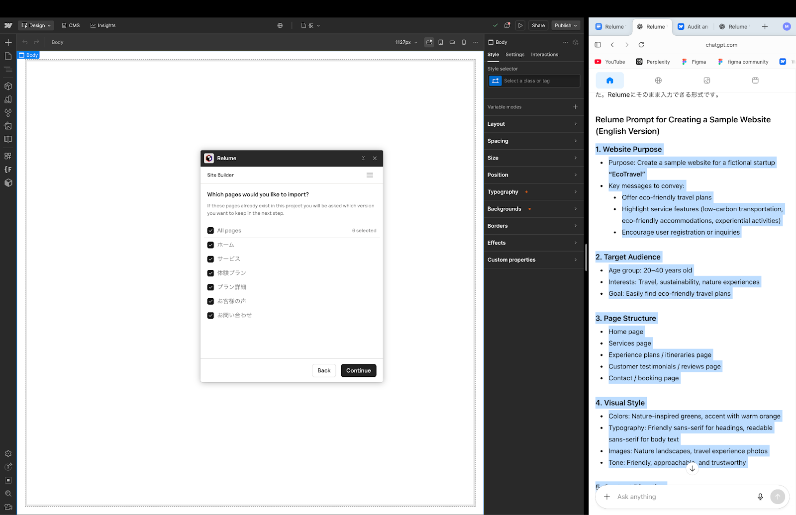Click the scroll-to-bottom arrow in ChatGPT
This screenshot has height=515, width=796.
[x=692, y=468]
